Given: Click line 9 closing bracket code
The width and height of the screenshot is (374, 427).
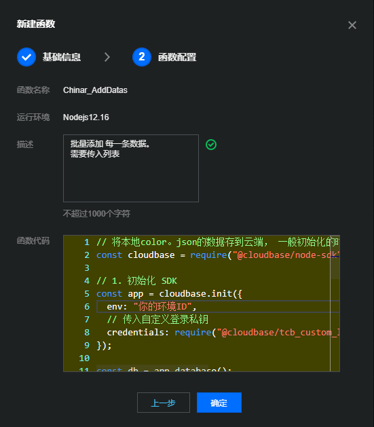Looking at the screenshot, I should 104,346.
